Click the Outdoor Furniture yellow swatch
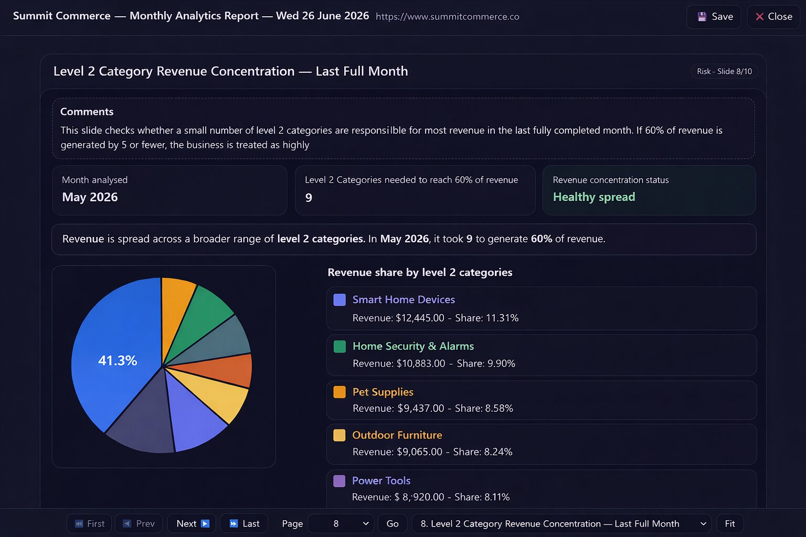This screenshot has width=806, height=537. 340,435
